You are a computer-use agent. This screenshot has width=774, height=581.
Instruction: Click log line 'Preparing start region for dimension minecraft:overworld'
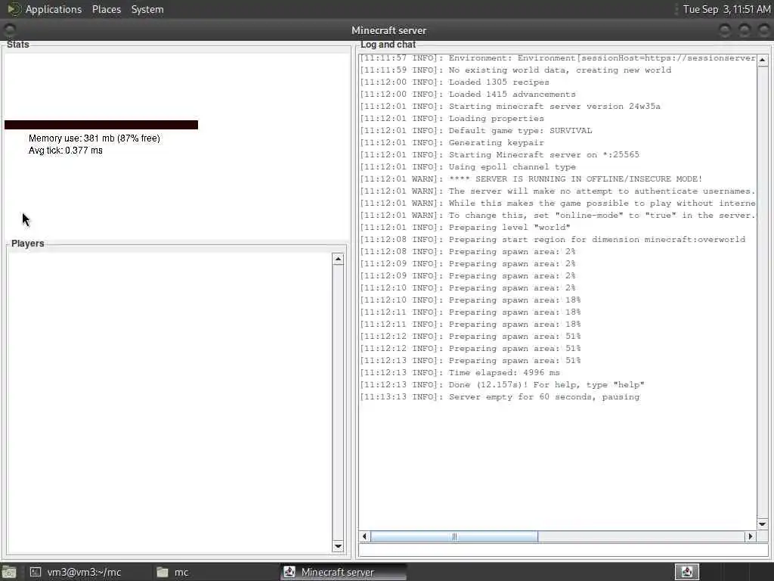click(597, 240)
